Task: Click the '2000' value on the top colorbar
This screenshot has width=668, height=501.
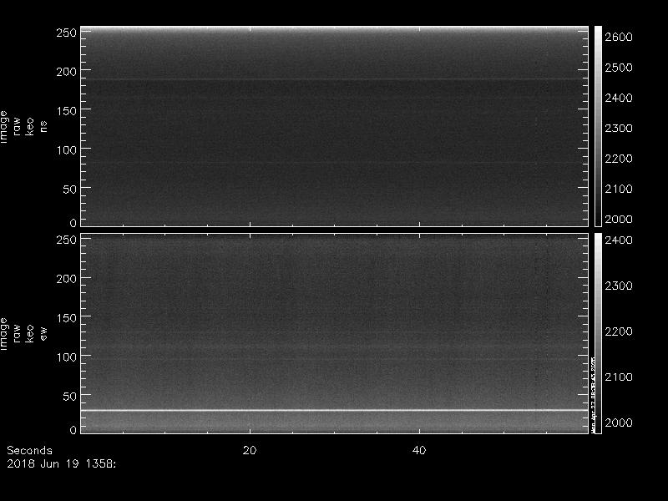Action: 619,219
